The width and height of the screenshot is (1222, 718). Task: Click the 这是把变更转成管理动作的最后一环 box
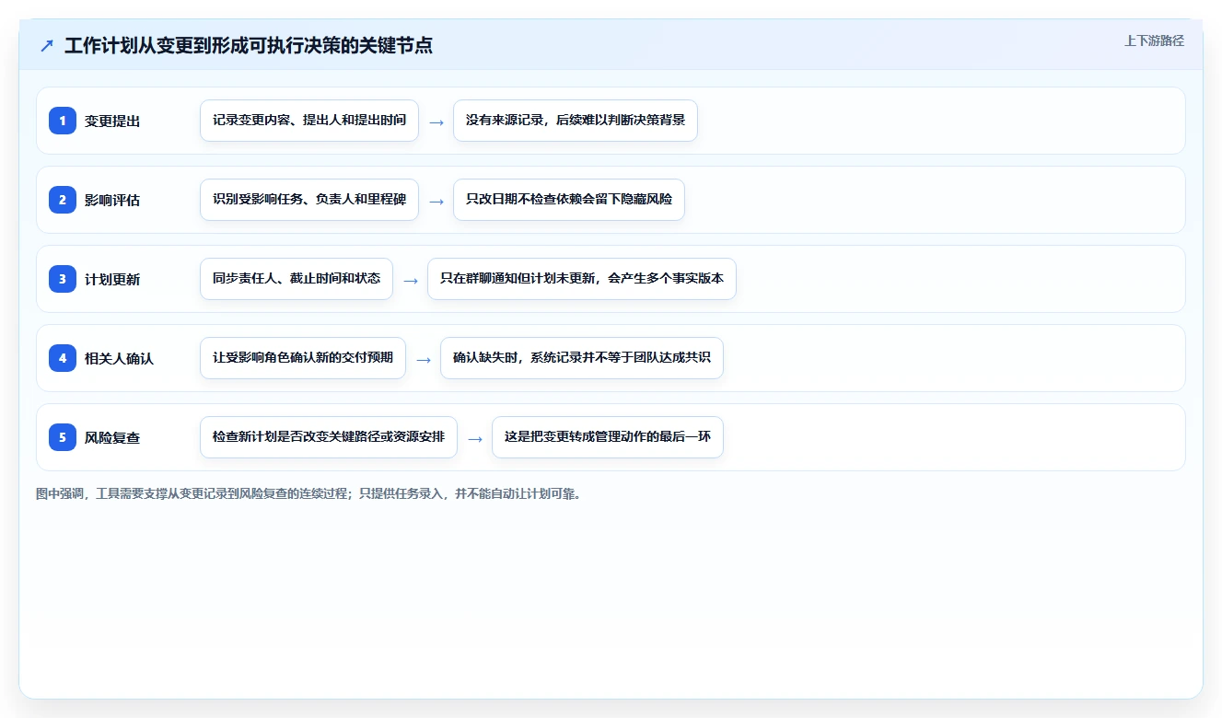coord(608,437)
